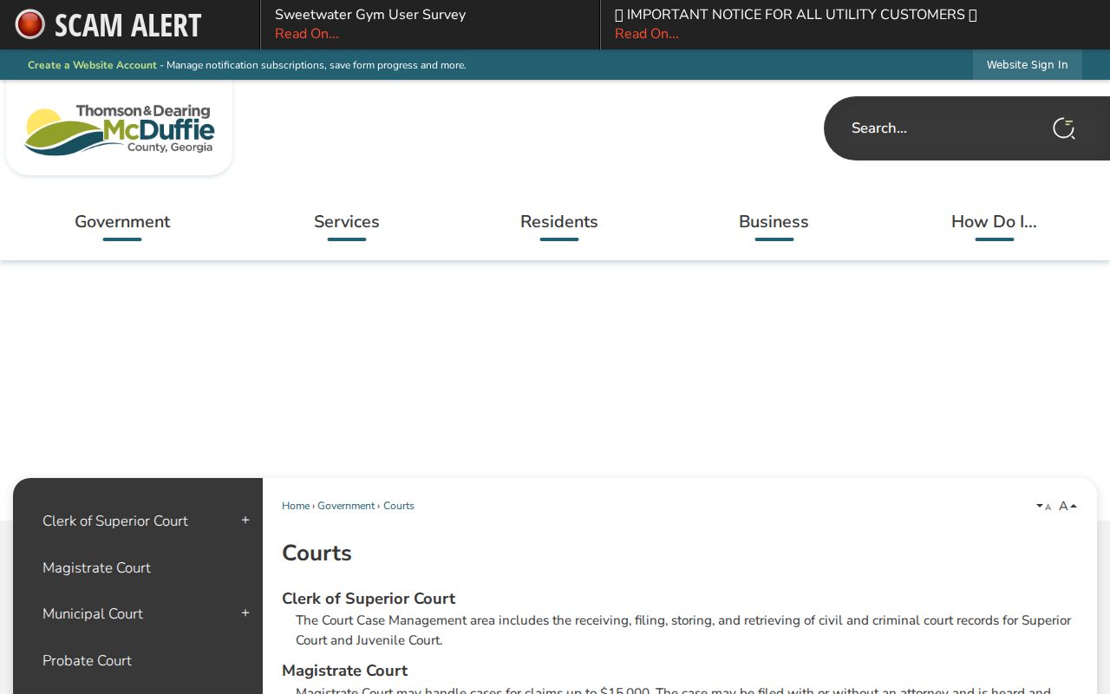Click the SCAM ALERT heading text

click(127, 25)
